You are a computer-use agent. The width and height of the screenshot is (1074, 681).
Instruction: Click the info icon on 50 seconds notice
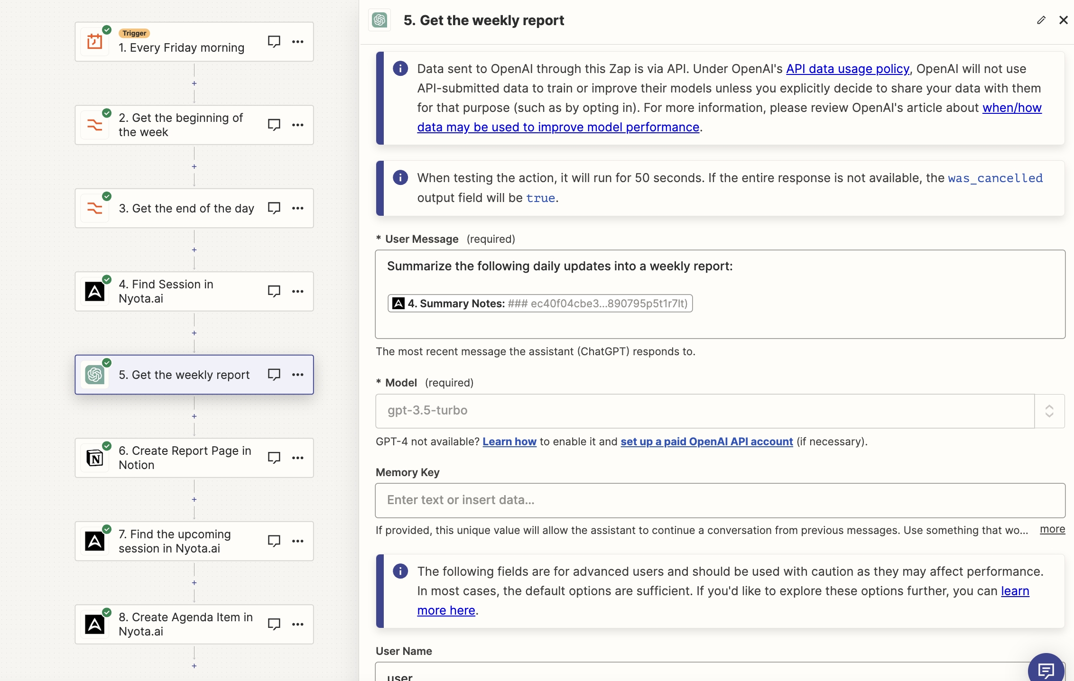pos(400,178)
